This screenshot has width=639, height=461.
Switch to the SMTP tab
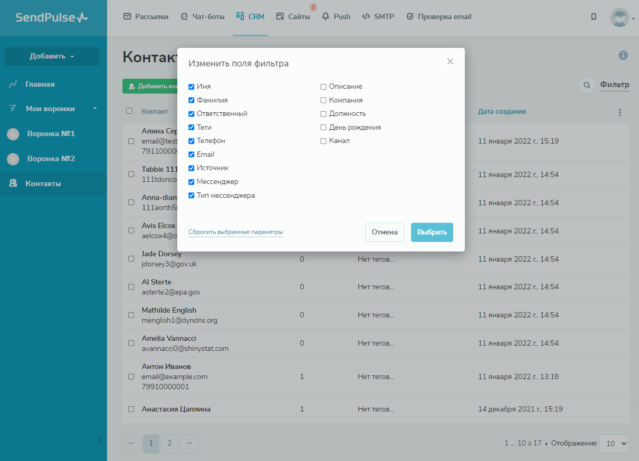click(x=378, y=16)
